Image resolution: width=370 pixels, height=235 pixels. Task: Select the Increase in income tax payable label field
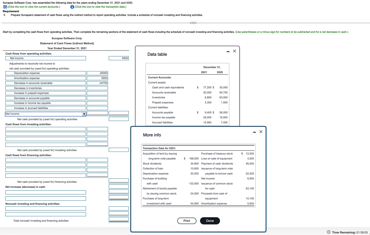click(x=46, y=103)
